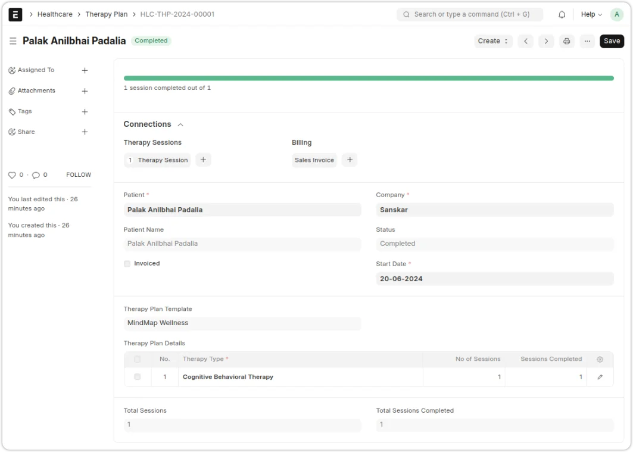
Task: Save the therapy plan
Action: (612, 41)
